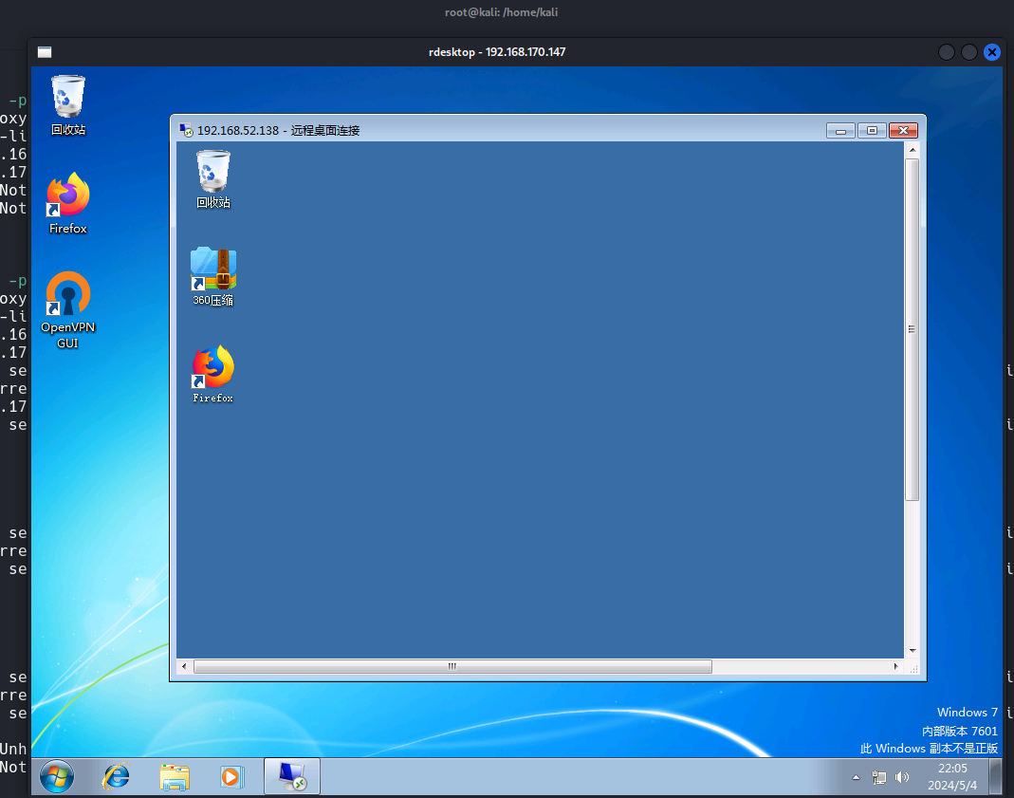Click the remote window horizontal scrollbar right arrow
Viewport: 1014px width, 798px height.
point(896,667)
